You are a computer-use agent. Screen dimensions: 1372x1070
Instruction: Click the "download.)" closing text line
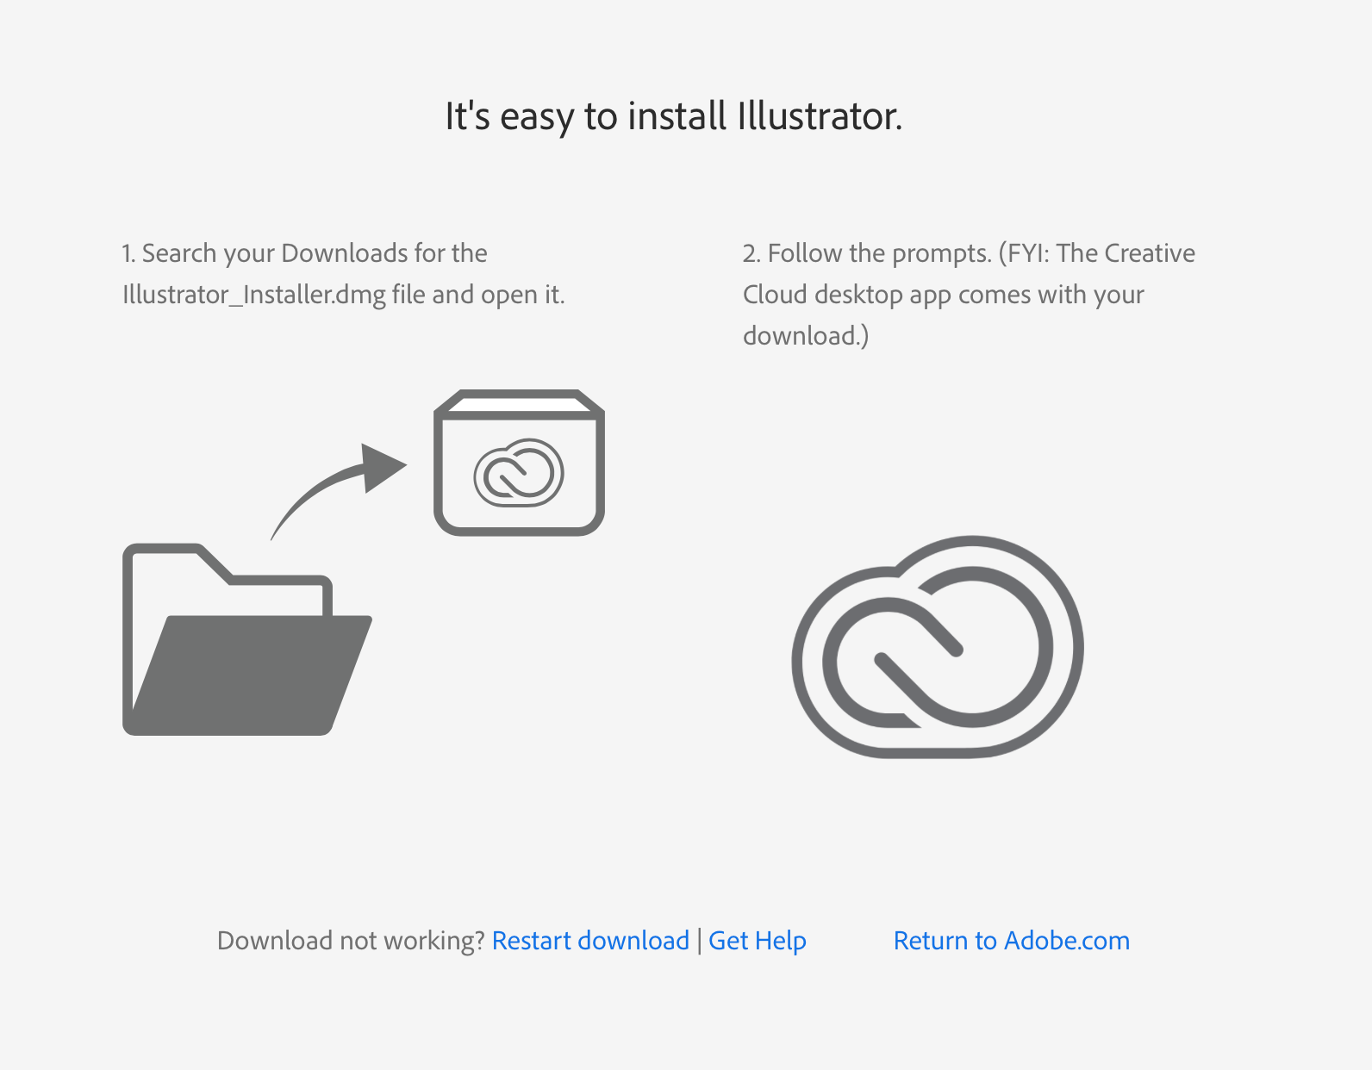(806, 336)
